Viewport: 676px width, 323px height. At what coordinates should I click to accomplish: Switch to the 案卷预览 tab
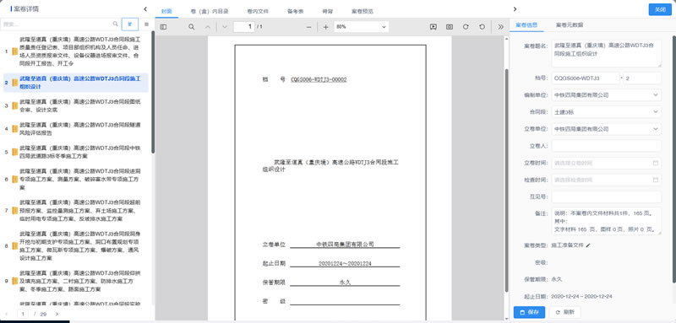pyautogui.click(x=363, y=11)
